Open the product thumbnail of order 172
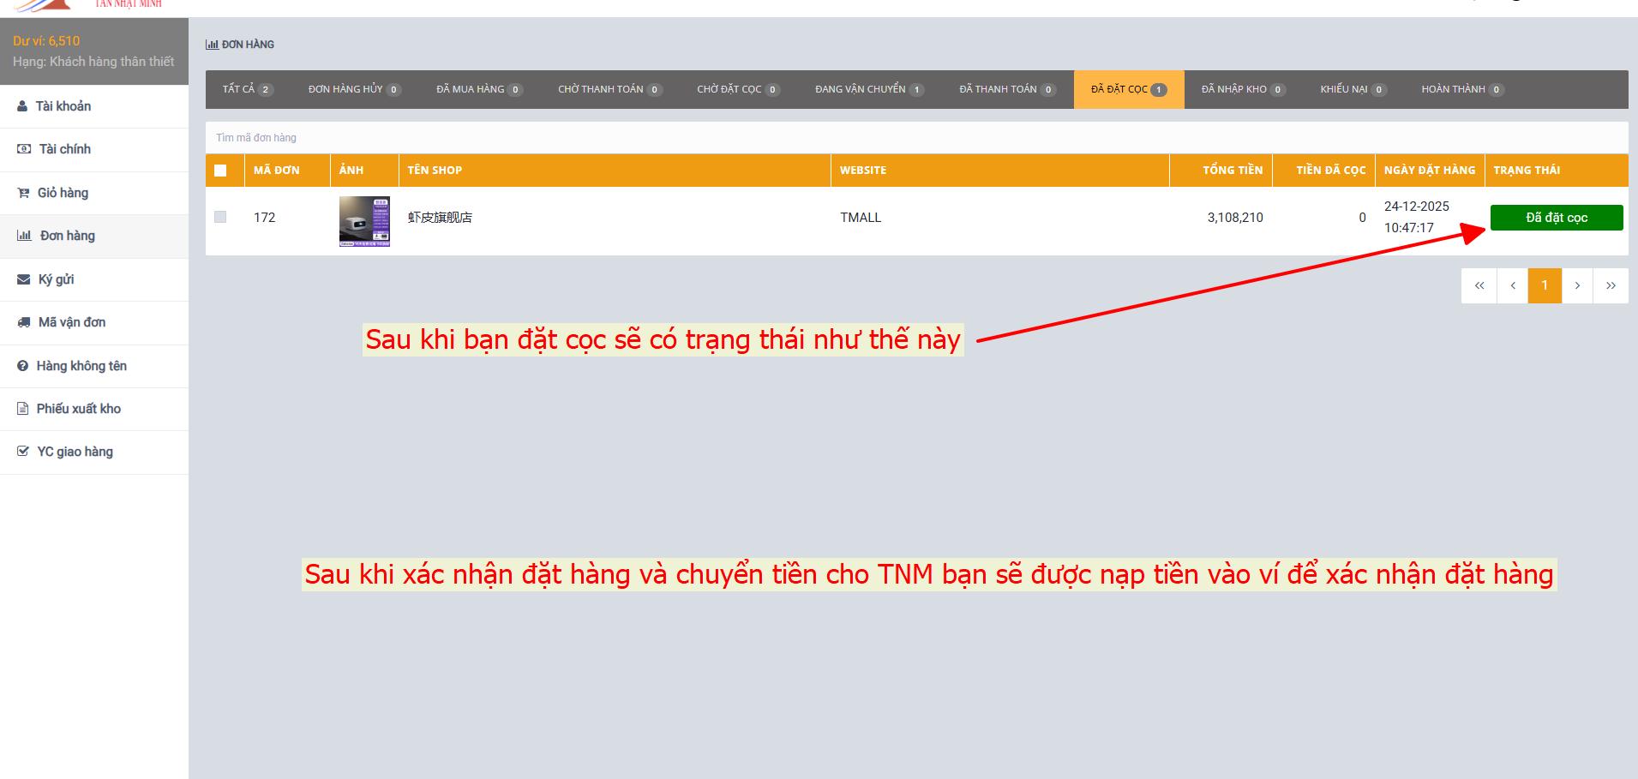The image size is (1638, 779). 364,221
